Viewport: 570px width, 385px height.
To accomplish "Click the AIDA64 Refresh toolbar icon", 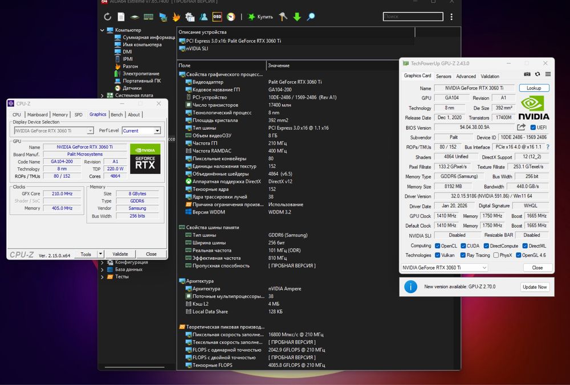I will coord(108,17).
